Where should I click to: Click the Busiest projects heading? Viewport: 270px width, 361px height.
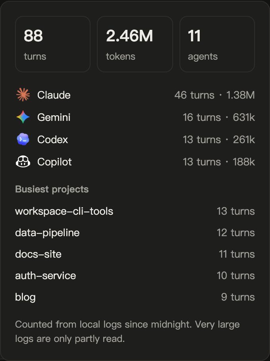tap(52, 189)
